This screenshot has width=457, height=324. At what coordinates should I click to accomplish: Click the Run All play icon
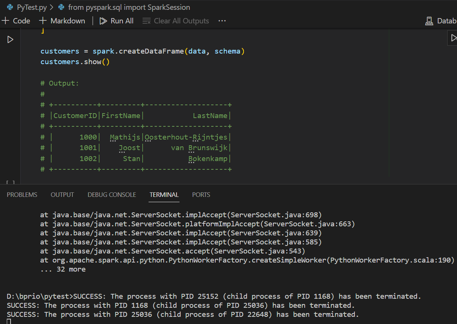[x=103, y=21]
